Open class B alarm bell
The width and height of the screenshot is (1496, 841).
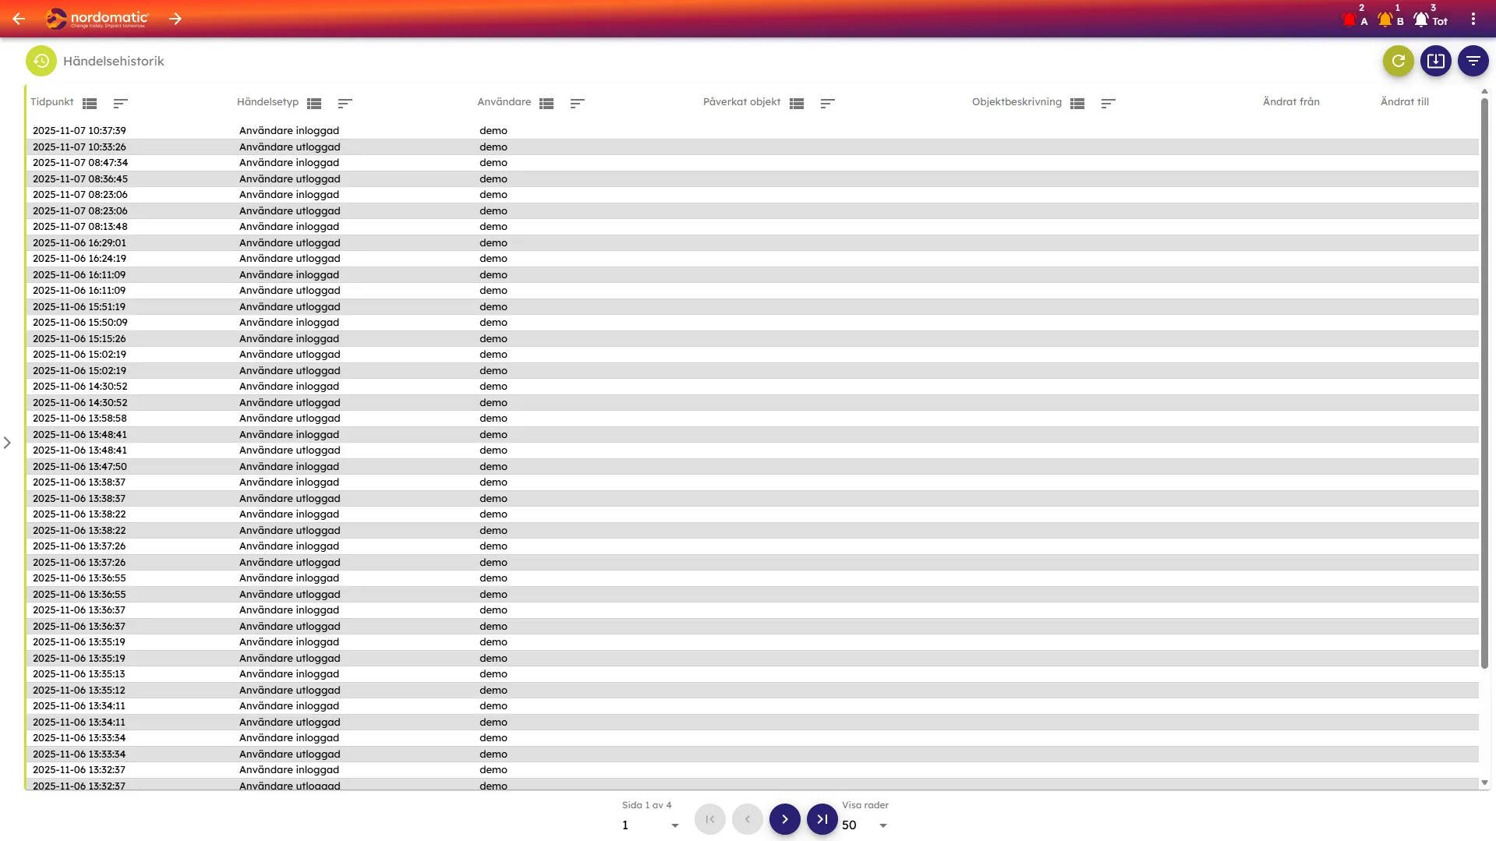pyautogui.click(x=1385, y=19)
